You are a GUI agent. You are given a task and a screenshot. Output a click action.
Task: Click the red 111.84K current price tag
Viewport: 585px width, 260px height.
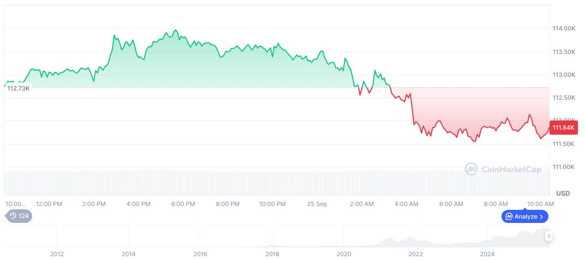coord(564,128)
